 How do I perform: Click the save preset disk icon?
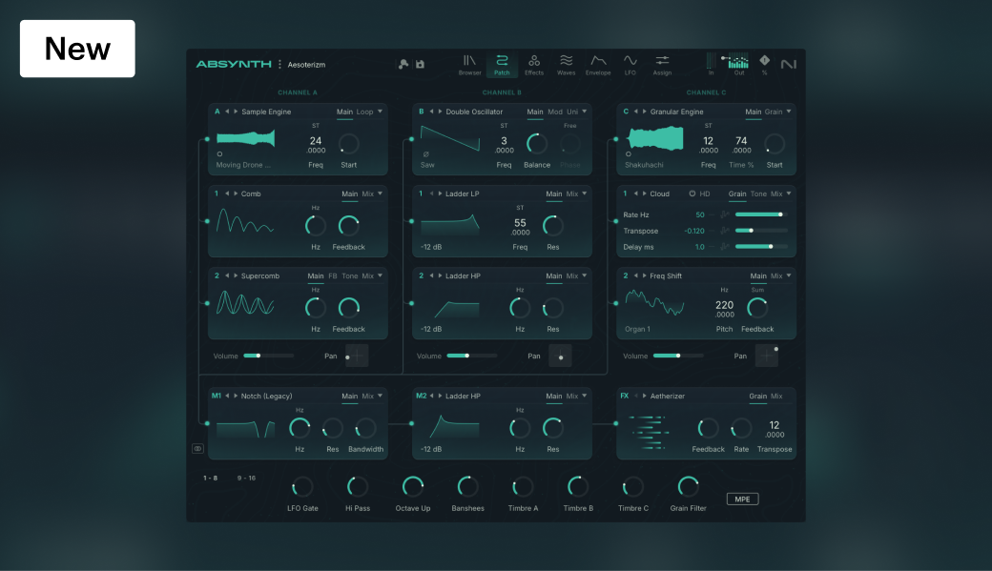(x=420, y=64)
